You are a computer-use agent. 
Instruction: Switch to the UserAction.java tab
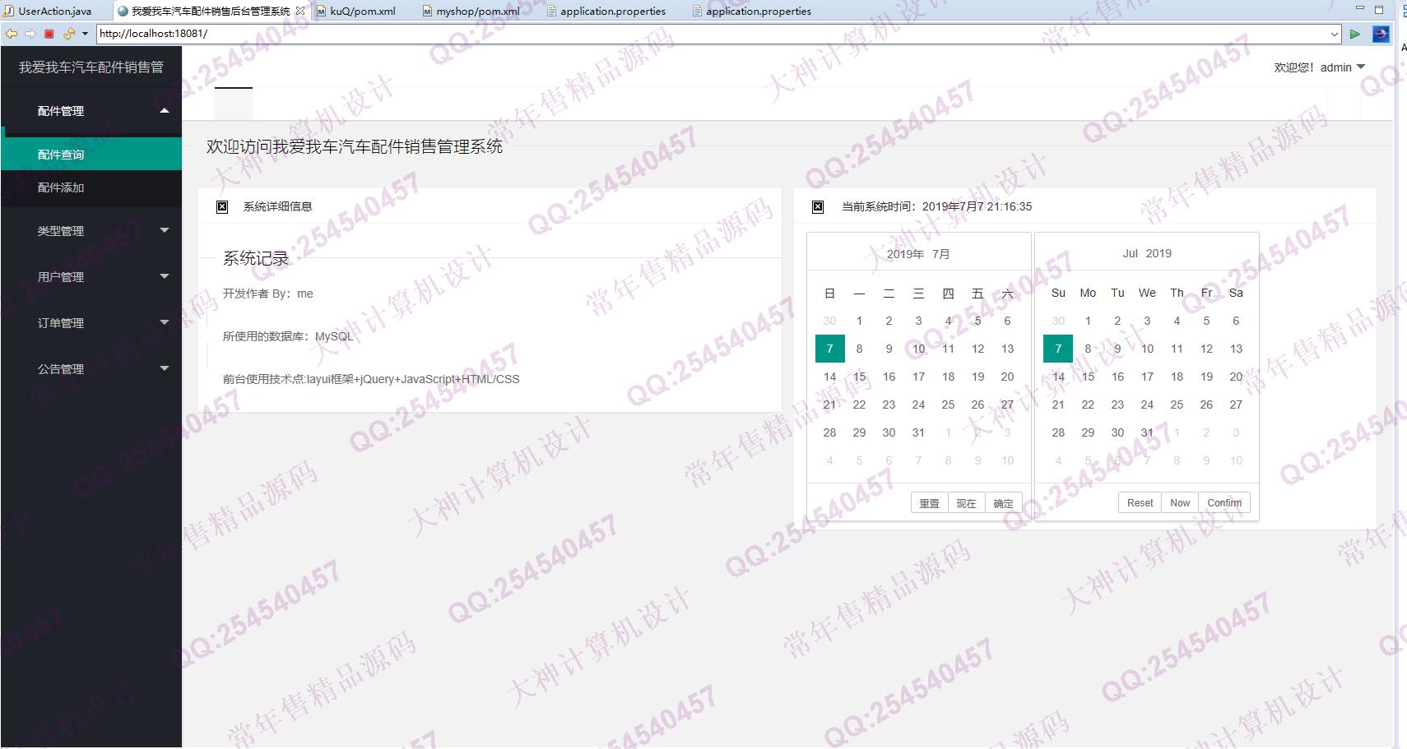[48, 11]
